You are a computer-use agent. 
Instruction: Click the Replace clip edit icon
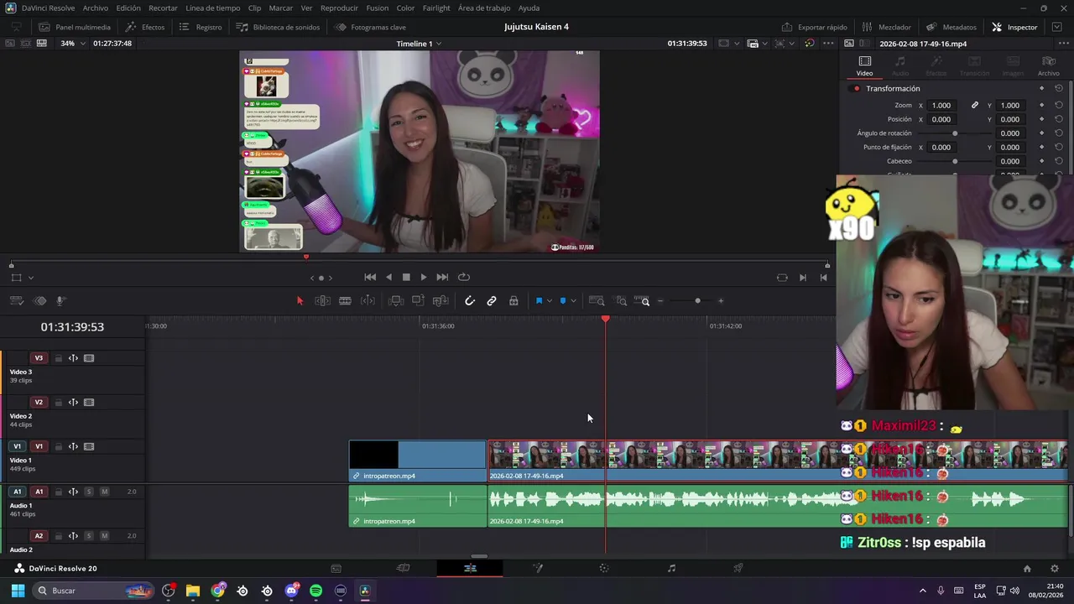tap(441, 301)
